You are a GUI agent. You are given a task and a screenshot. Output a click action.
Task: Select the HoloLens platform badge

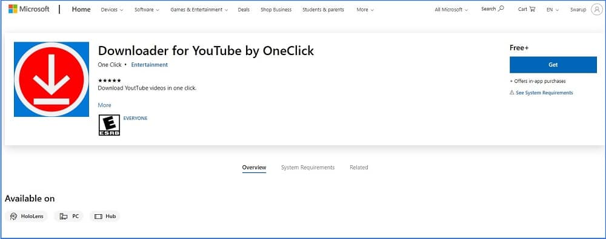pyautogui.click(x=26, y=216)
